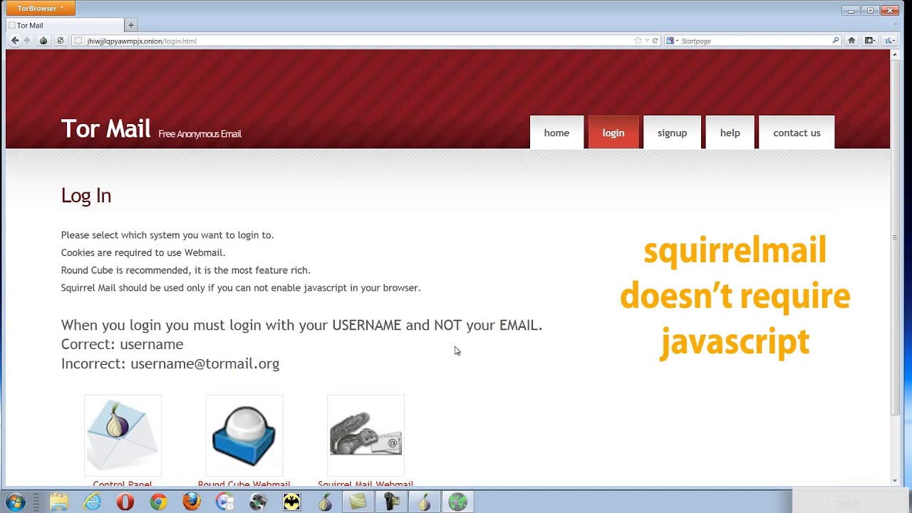Launch Opera from the taskbar
Viewport: 912px width, 513px height.
pos(125,502)
